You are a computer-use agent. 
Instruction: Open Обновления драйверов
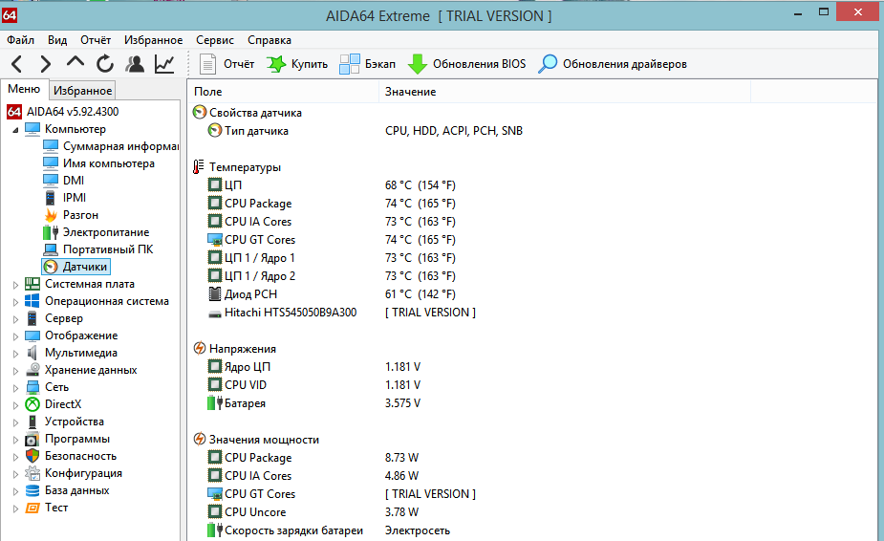coord(613,64)
